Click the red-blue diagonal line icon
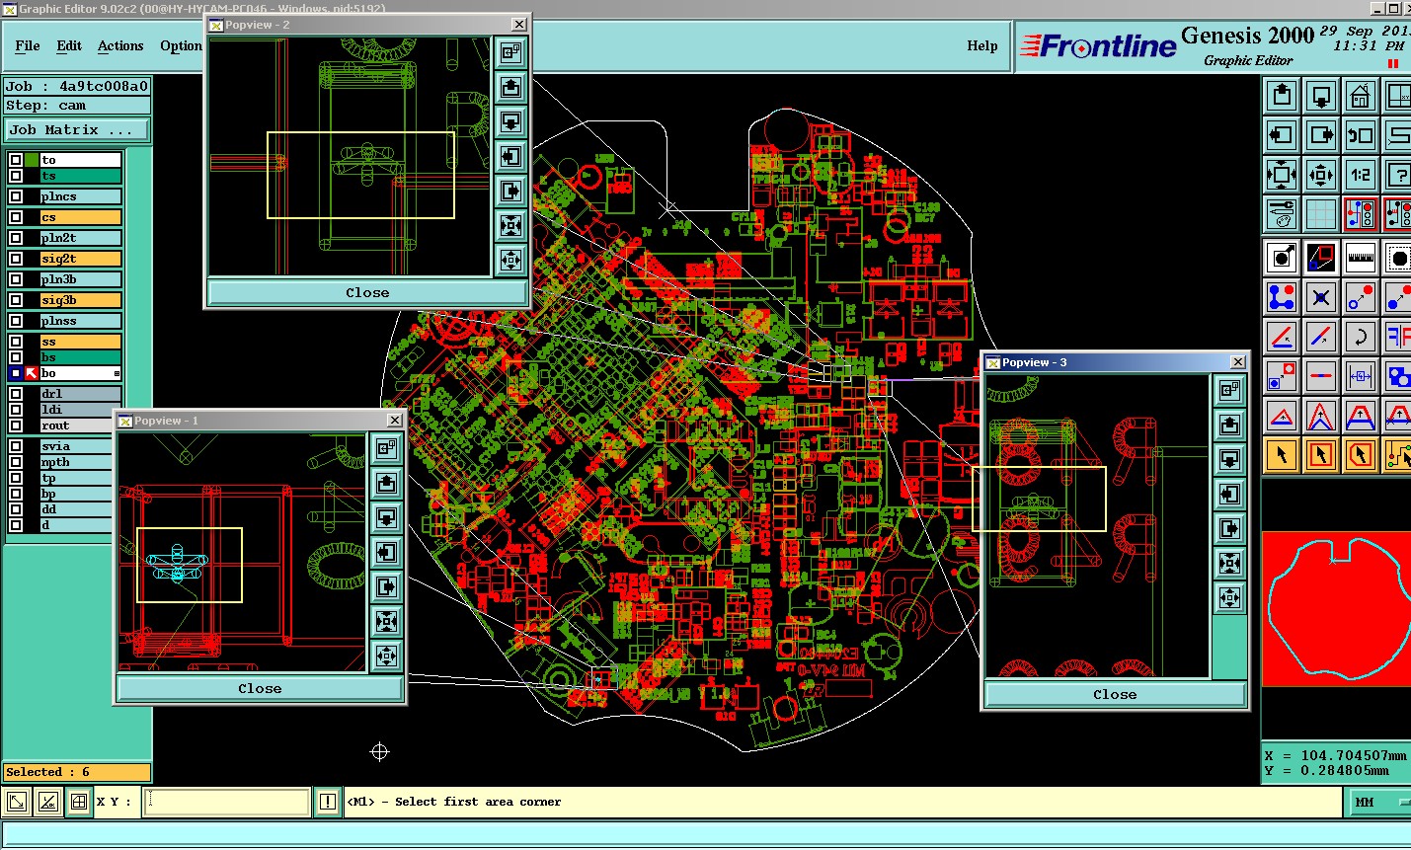 (1321, 337)
